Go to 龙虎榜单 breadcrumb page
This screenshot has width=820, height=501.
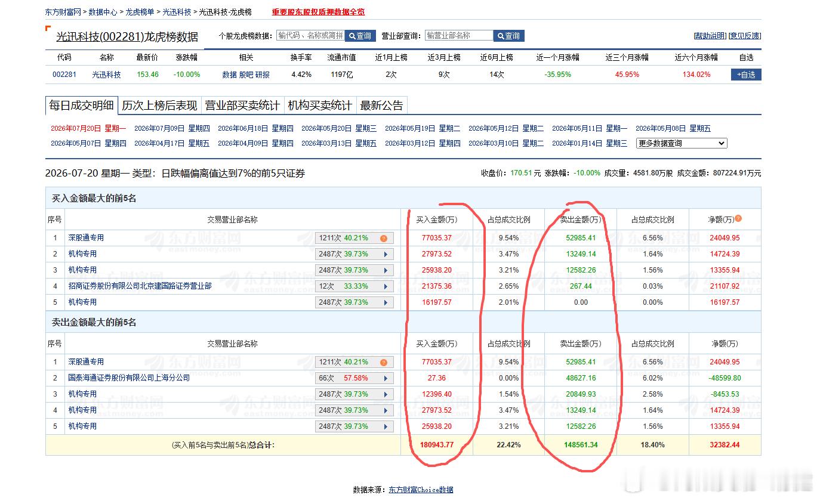tap(140, 12)
